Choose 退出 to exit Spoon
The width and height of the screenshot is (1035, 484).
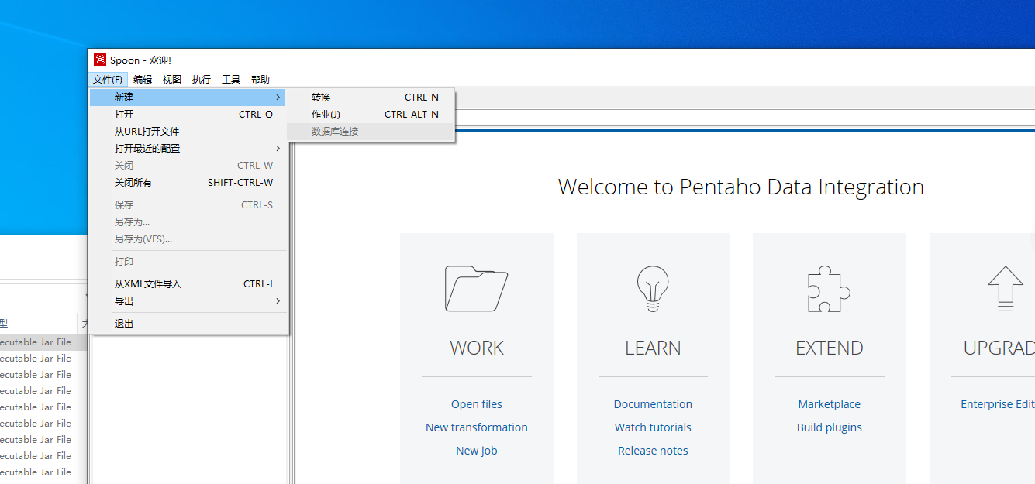[x=188, y=323]
